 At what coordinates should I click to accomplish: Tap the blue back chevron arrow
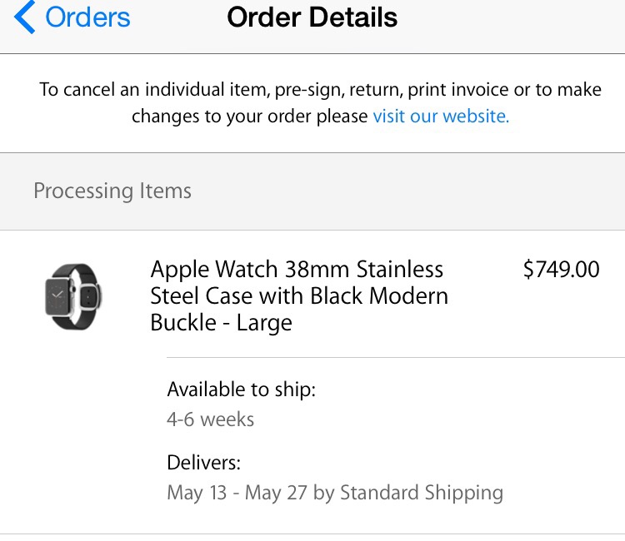[25, 17]
